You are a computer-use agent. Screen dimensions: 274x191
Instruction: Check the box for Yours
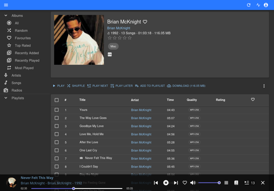pyautogui.click(x=57, y=110)
